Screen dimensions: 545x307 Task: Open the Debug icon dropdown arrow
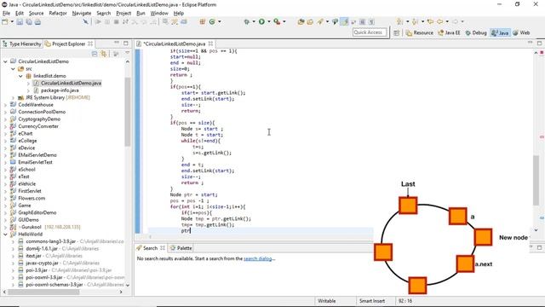tap(254, 21)
